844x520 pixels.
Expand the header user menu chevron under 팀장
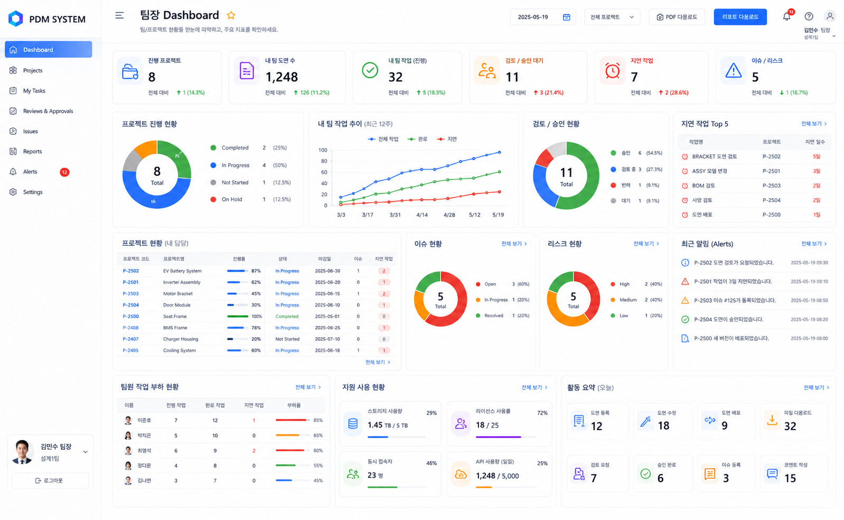[x=833, y=36]
